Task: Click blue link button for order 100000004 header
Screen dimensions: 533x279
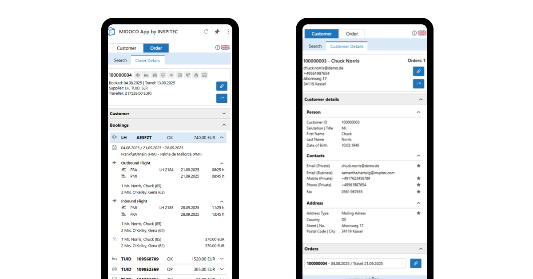Action: [222, 86]
